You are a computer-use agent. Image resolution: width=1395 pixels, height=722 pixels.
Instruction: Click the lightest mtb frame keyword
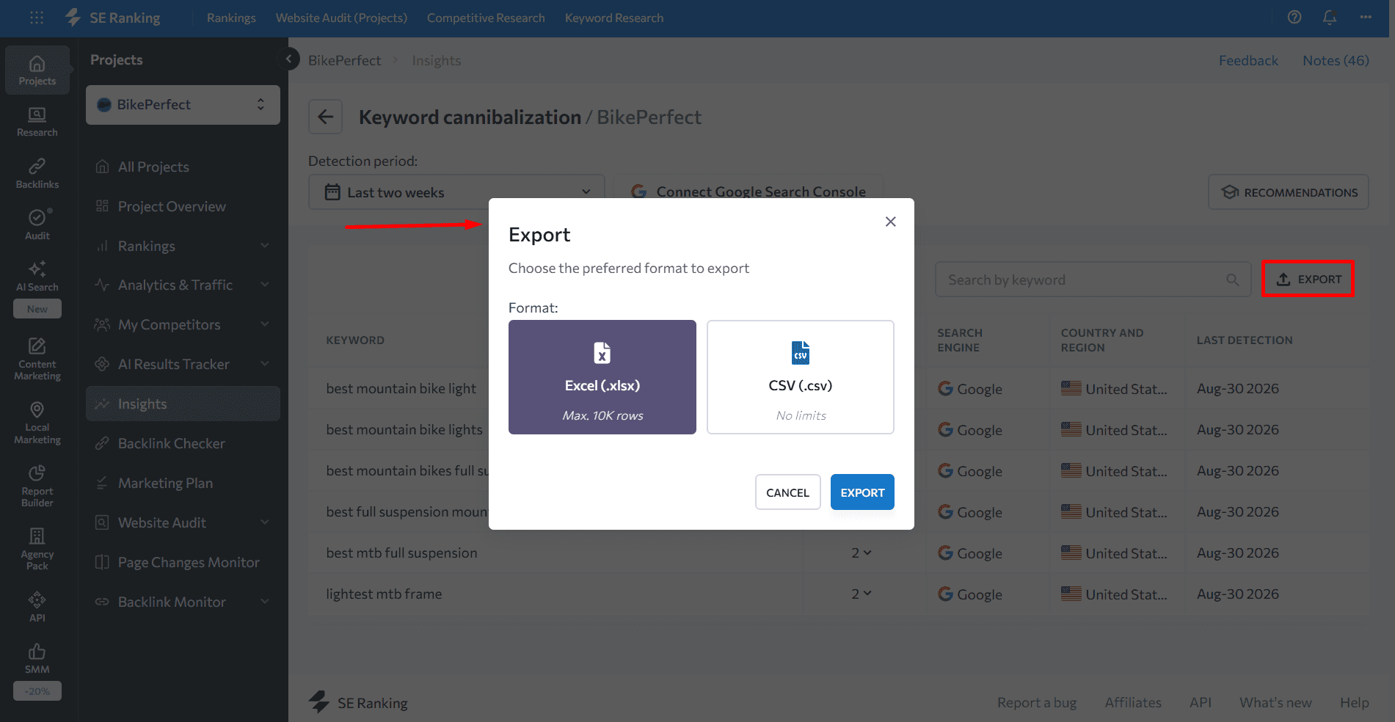(384, 594)
